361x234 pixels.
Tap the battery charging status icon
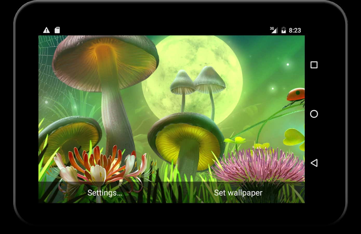[x=284, y=30]
